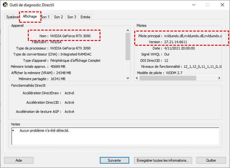This screenshot has height=168, width=230.
Task: Switch to the Entrée tab
Action: [x=85, y=17]
